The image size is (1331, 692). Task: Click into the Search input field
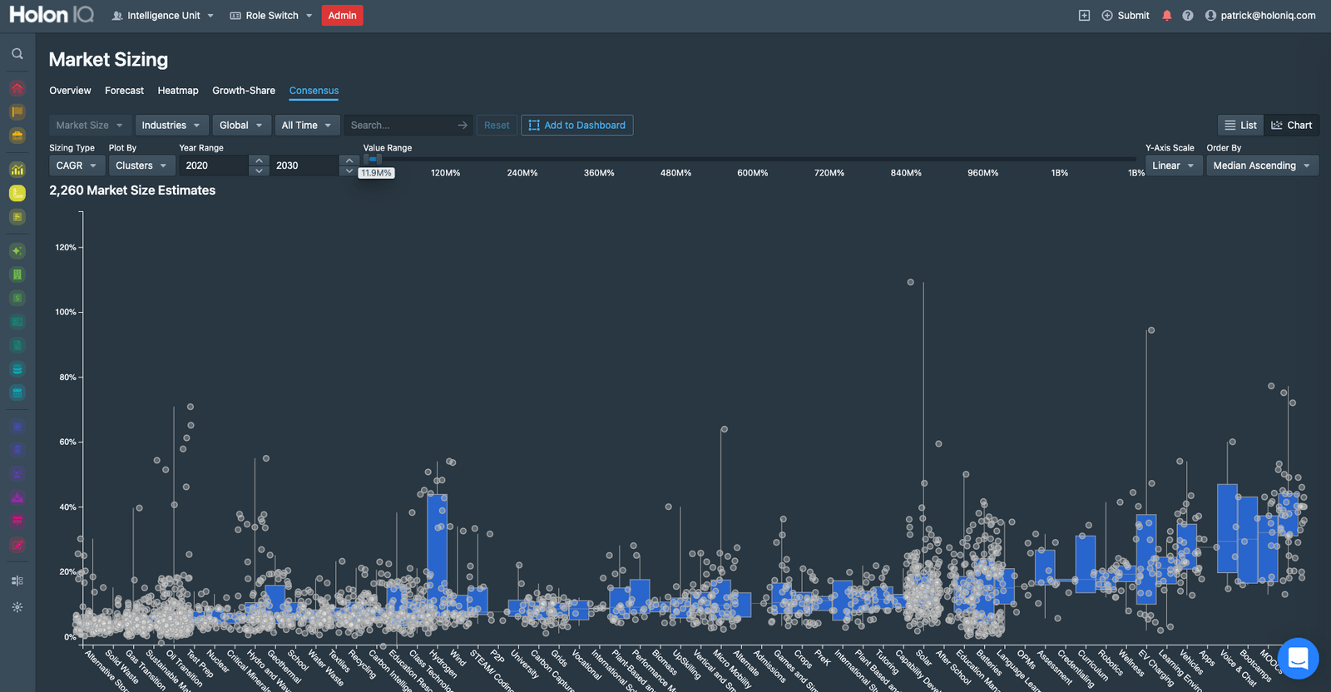point(399,126)
